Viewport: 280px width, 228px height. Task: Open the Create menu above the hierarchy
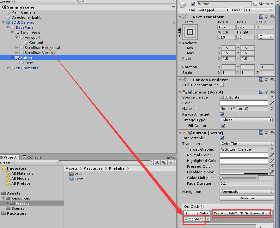pyautogui.click(x=6, y=2)
